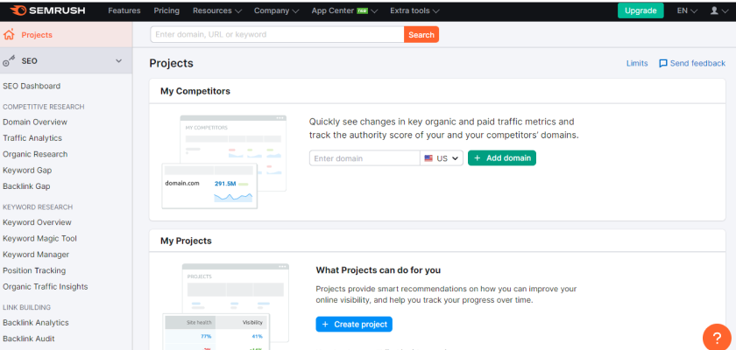Expand the Resources menu
The height and width of the screenshot is (350, 736).
coord(217,10)
